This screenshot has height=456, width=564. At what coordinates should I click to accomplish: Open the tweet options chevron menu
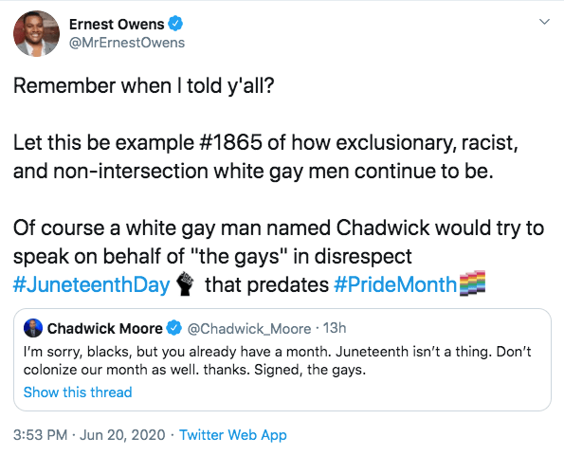(x=545, y=22)
